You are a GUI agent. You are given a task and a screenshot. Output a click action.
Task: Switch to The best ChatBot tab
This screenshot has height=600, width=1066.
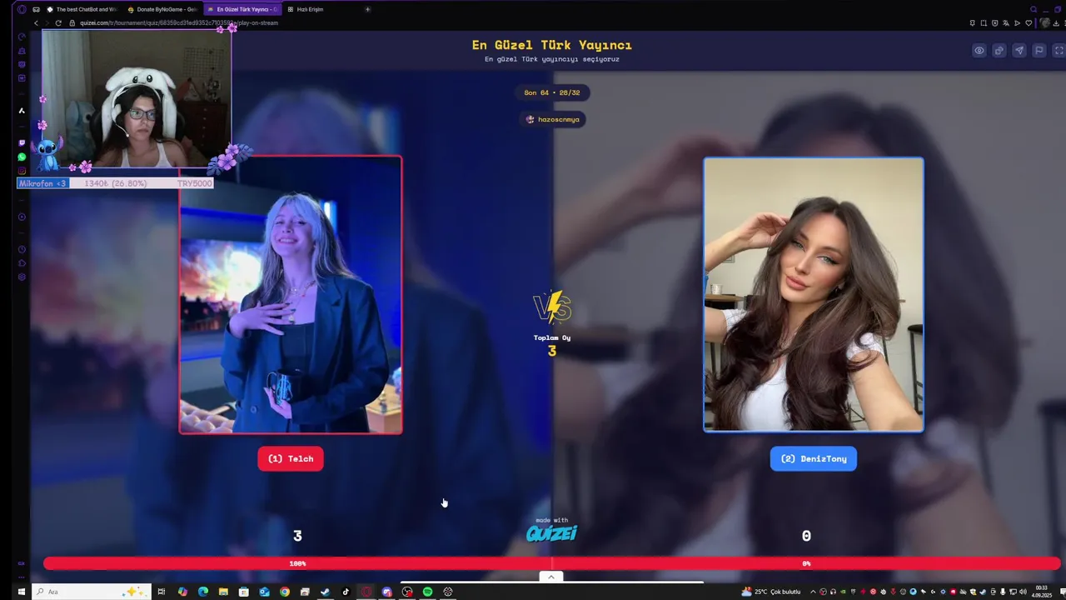click(x=81, y=9)
